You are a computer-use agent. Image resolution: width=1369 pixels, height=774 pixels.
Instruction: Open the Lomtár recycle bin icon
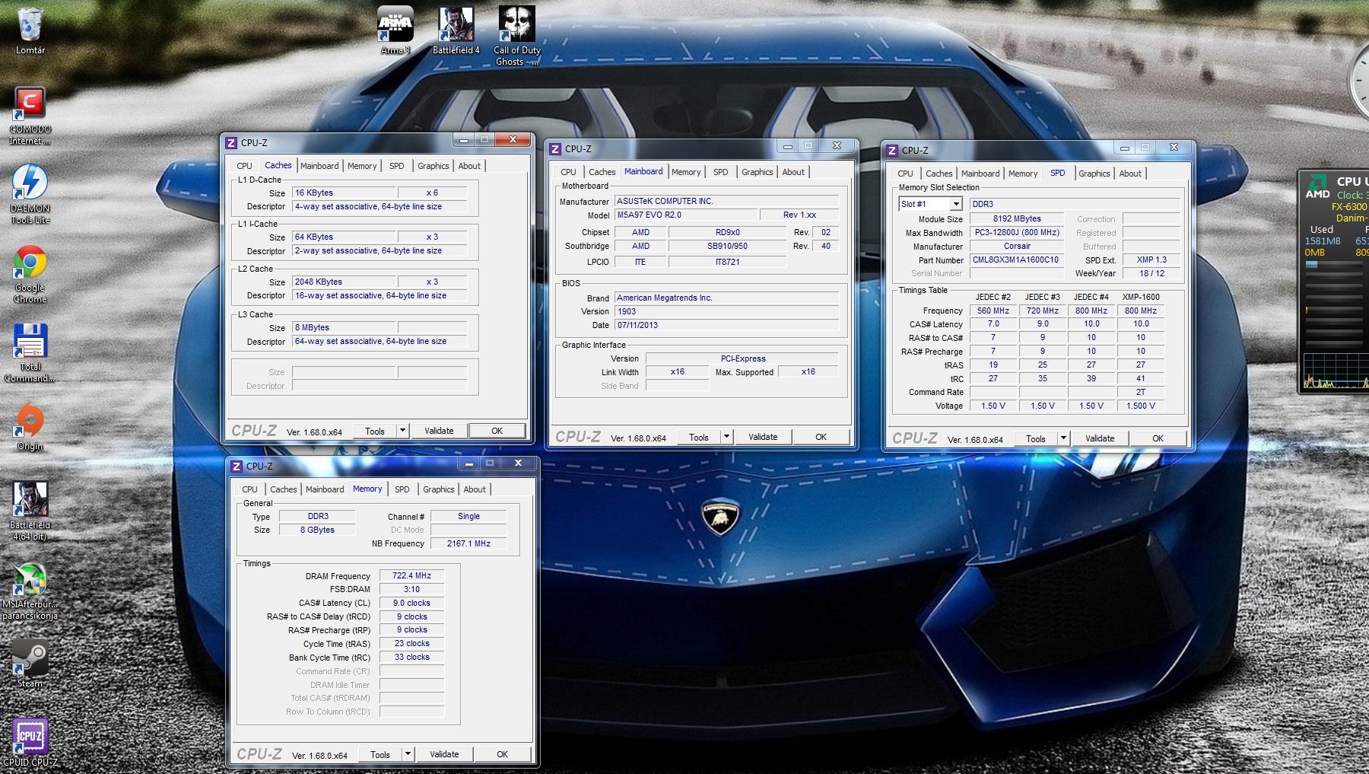30,30
